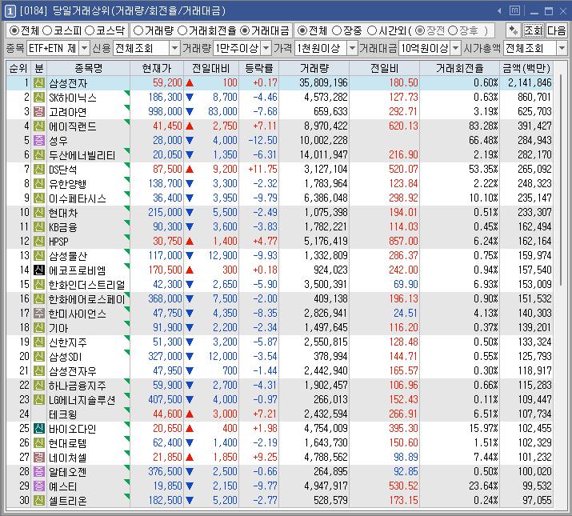Click the 주 badge icon for 한미사이언스
572x516 pixels.
coord(39,313)
